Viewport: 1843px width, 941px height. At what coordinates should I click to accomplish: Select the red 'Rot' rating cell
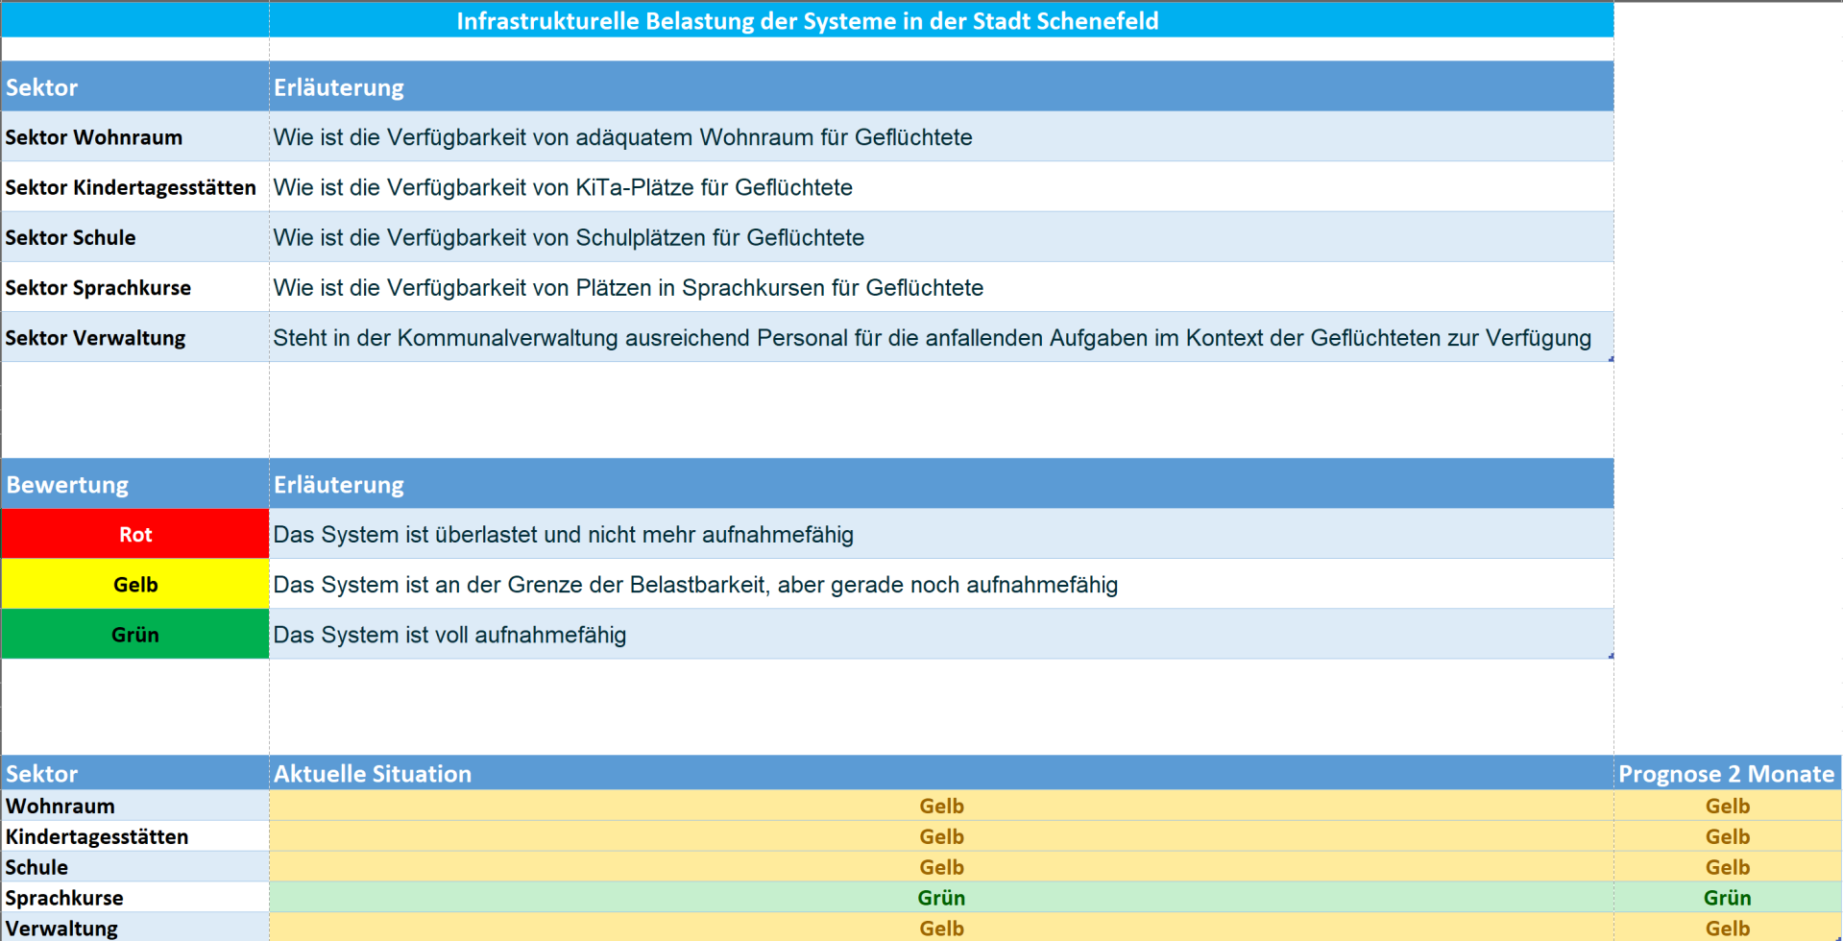pos(135,534)
